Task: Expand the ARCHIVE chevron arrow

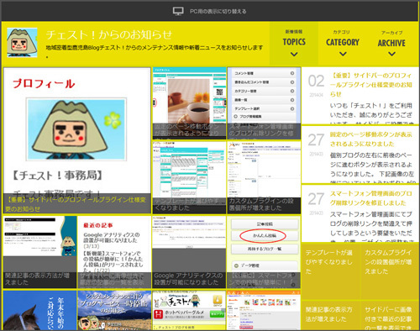Action: [x=391, y=54]
